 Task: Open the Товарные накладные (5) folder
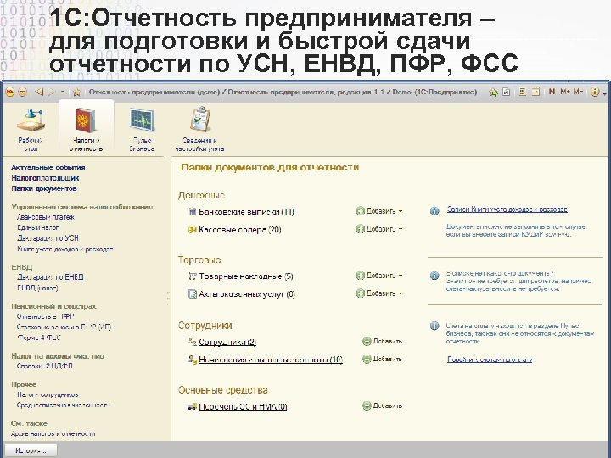pos(246,276)
